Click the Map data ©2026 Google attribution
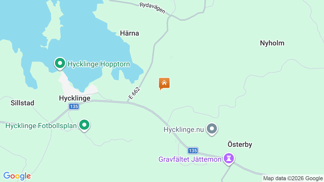 [x=293, y=178]
